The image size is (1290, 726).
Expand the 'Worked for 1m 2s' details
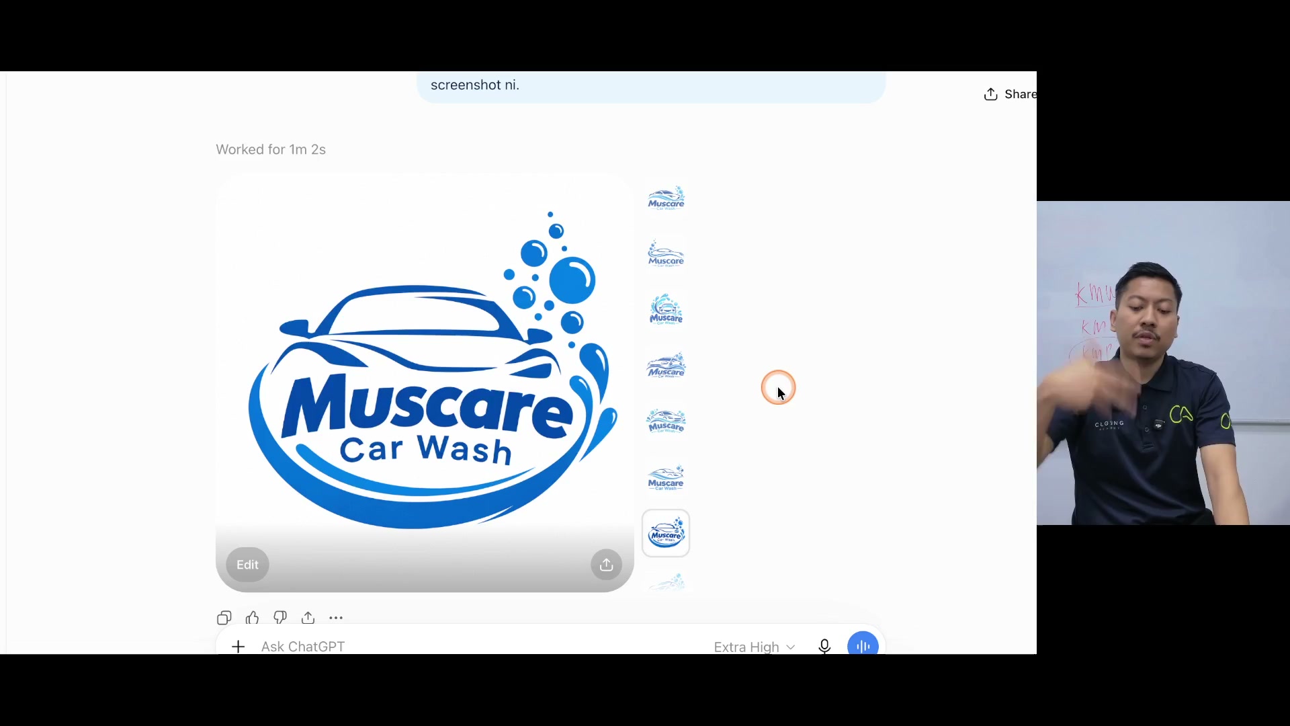tap(271, 149)
